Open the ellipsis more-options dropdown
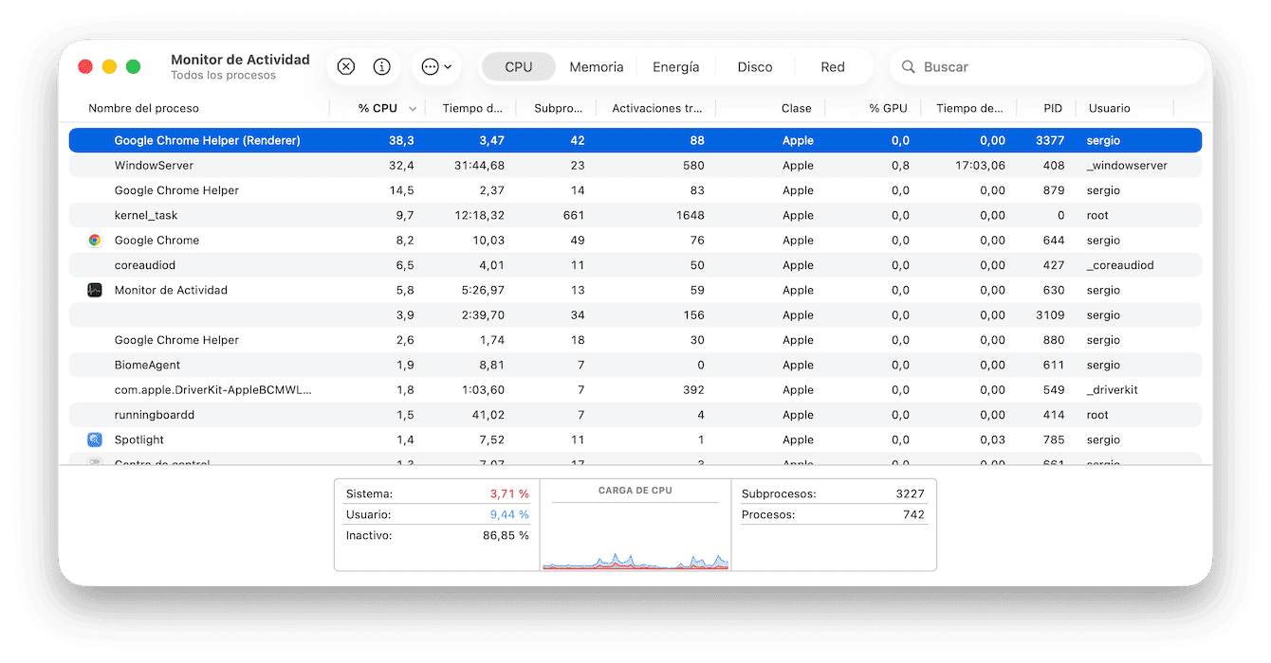 tap(436, 67)
